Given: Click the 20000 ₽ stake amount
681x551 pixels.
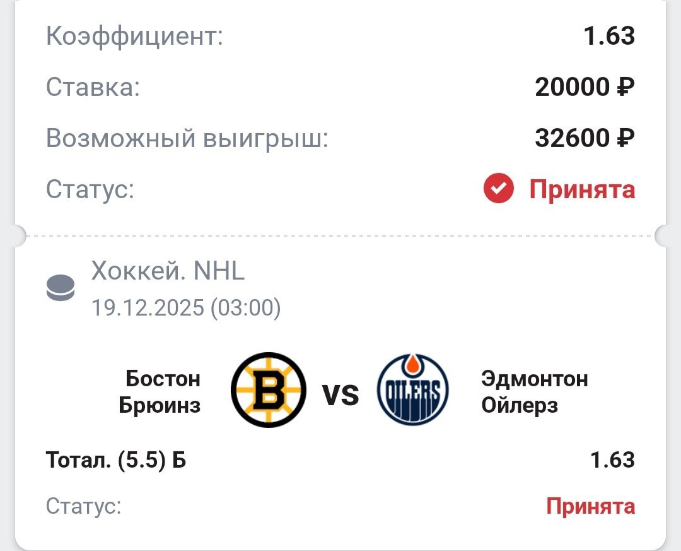Looking at the screenshot, I should click(x=585, y=88).
